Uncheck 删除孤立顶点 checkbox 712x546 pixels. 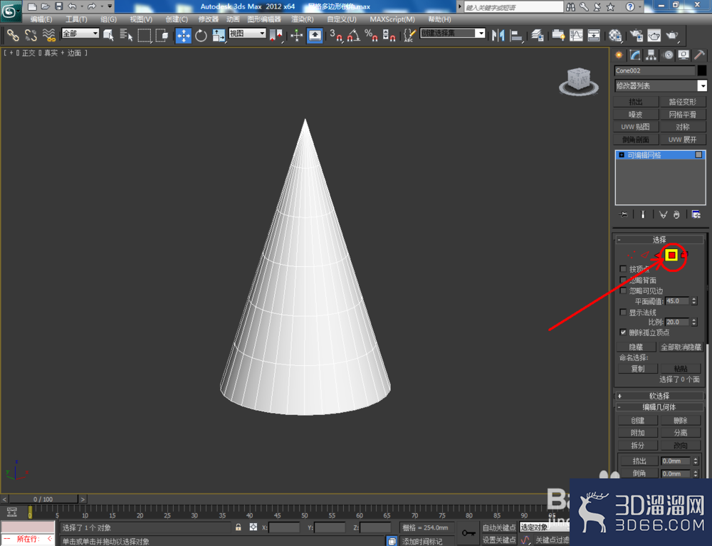(624, 332)
